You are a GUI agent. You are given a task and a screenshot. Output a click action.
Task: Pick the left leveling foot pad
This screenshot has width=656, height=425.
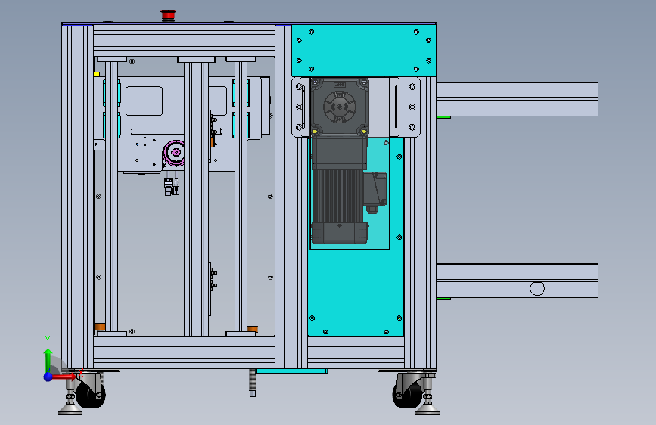point(70,411)
